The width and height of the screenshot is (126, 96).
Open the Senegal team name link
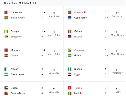pyautogui.click(x=15, y=31)
